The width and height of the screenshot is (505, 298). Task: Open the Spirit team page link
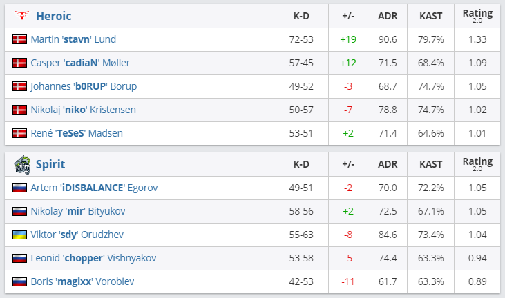click(50, 166)
